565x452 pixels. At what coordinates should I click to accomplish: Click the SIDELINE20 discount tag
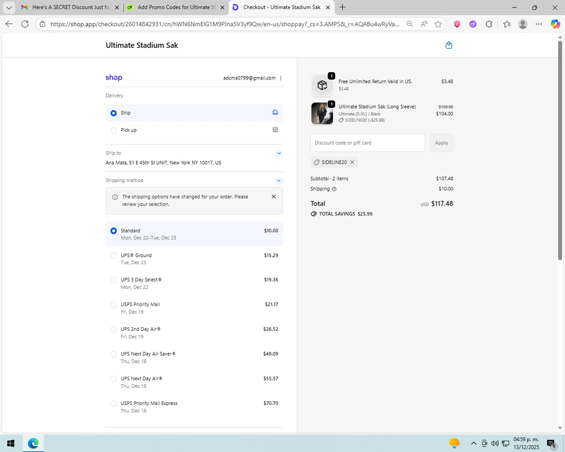(334, 162)
